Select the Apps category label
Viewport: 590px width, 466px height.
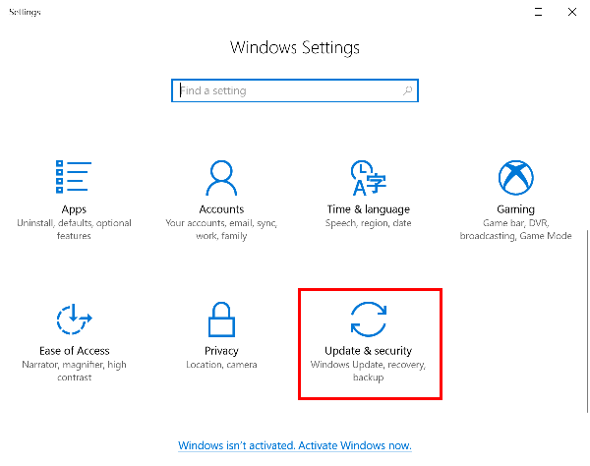(74, 209)
